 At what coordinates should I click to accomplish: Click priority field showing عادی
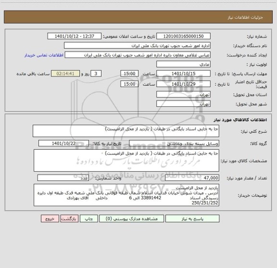pyautogui.click(x=183, y=64)
